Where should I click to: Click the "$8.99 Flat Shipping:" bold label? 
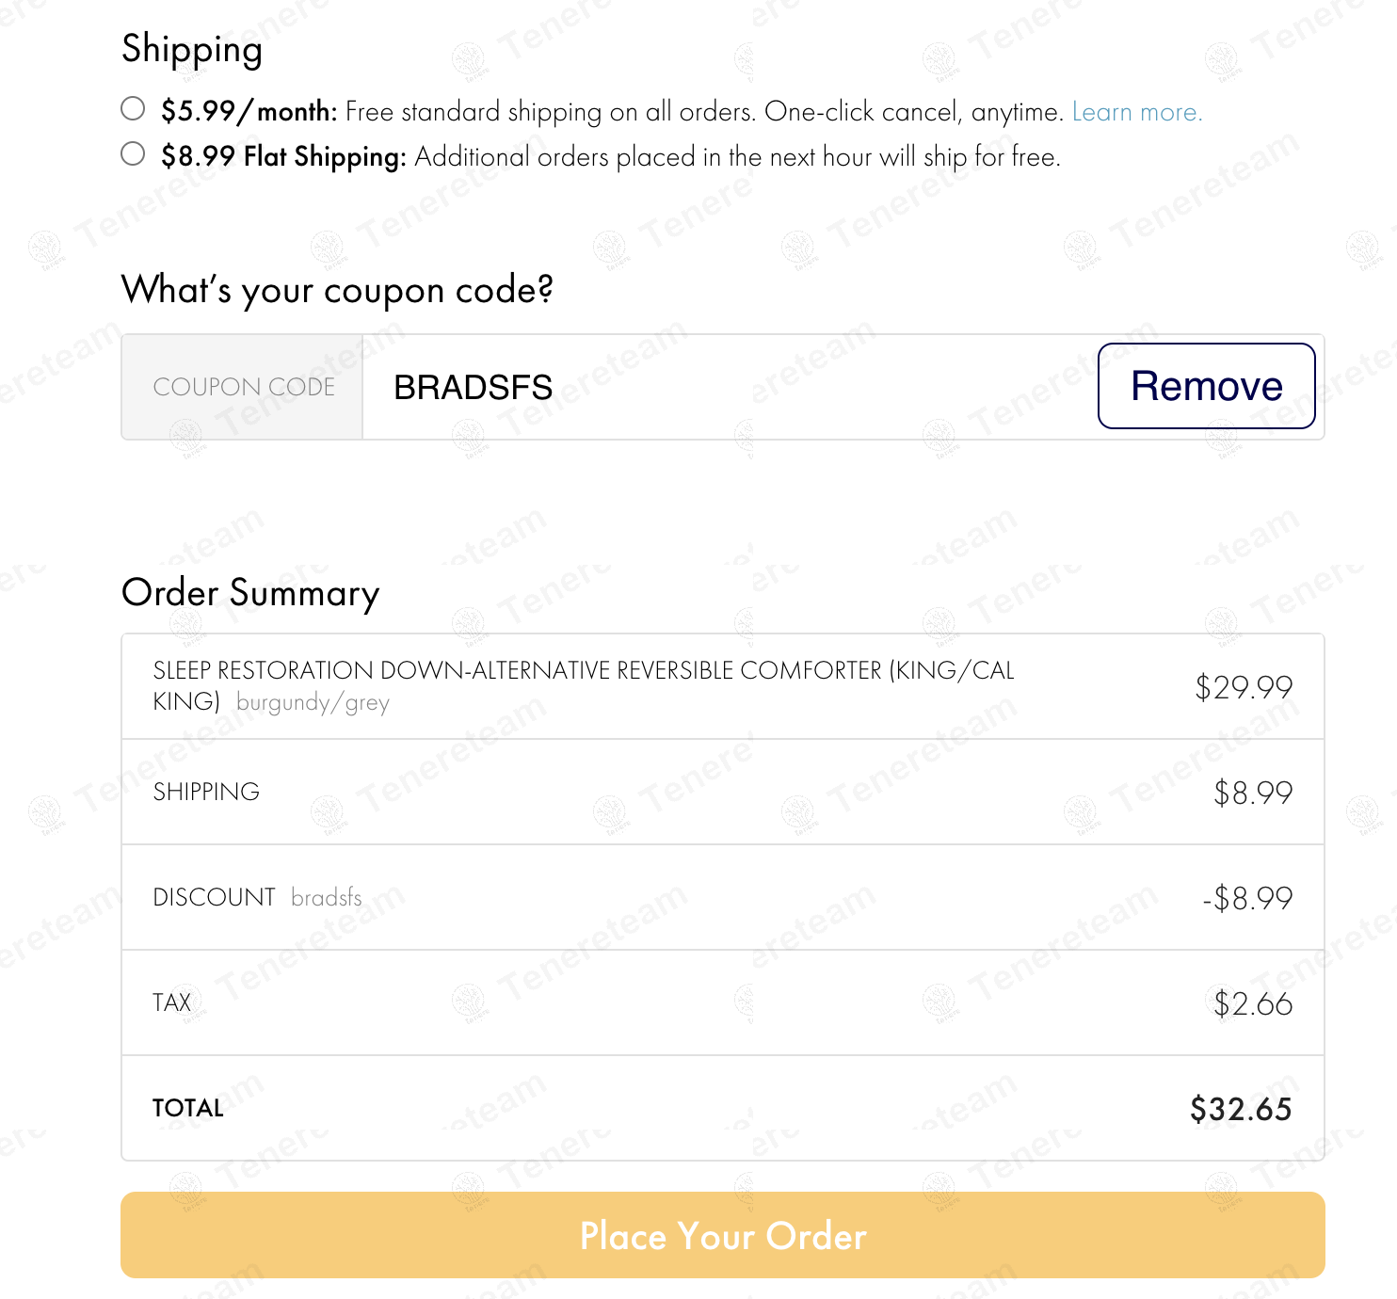pyautogui.click(x=283, y=156)
